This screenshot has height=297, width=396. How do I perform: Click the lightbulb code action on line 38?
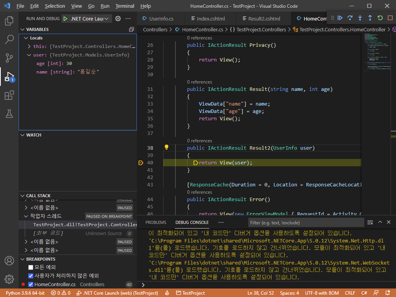click(166, 147)
